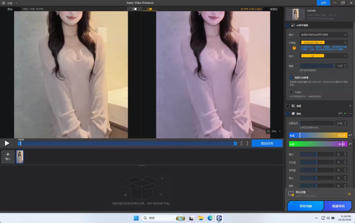This screenshot has height=223, width=355.
Task: Click the blue-yellow color temperature slider
Action: pos(318,135)
